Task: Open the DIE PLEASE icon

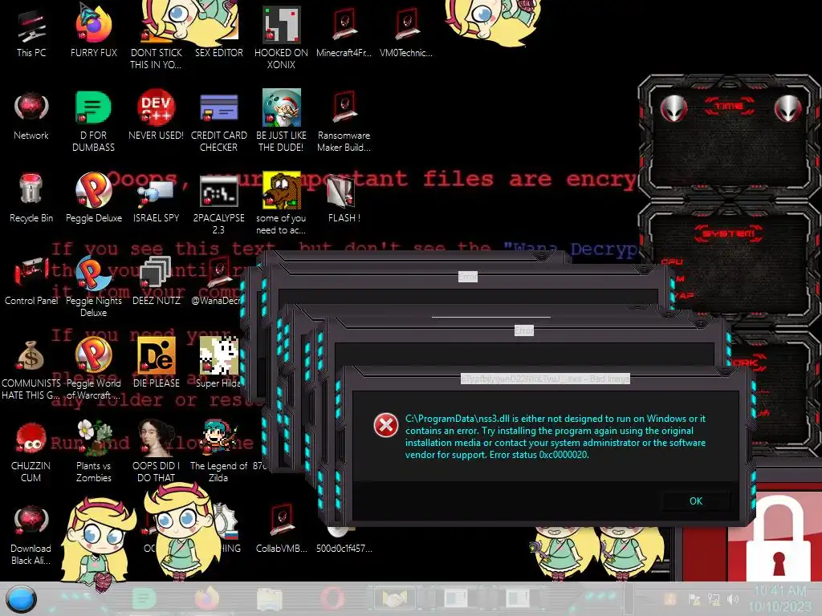Action: point(157,363)
